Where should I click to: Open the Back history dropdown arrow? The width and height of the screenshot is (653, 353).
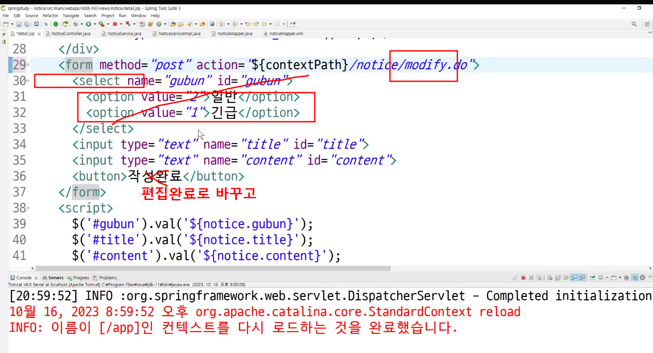270,24
